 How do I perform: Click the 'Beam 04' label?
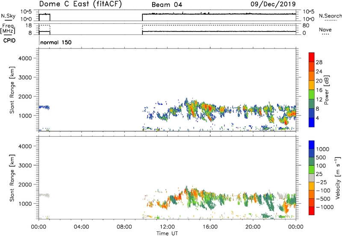[167, 5]
